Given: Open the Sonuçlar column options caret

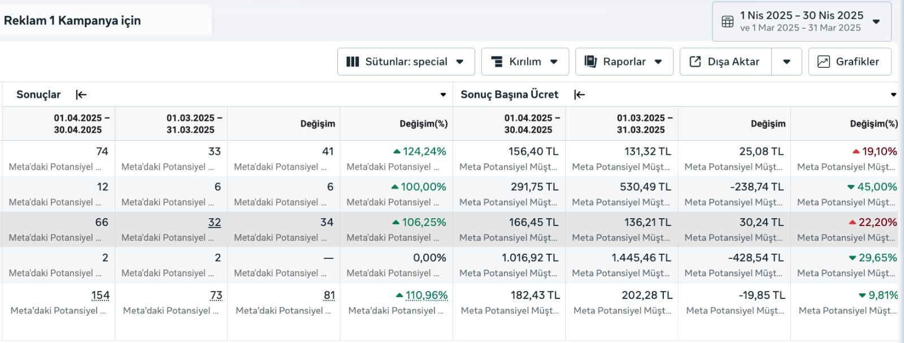Looking at the screenshot, I should pos(443,95).
